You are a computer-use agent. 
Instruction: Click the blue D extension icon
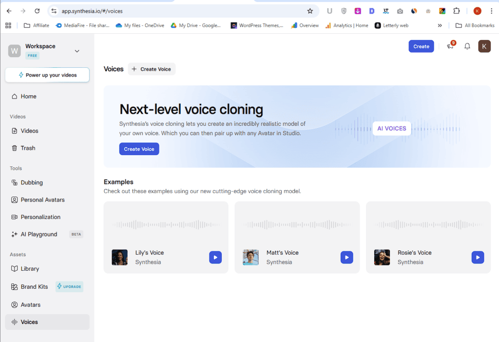tap(372, 11)
